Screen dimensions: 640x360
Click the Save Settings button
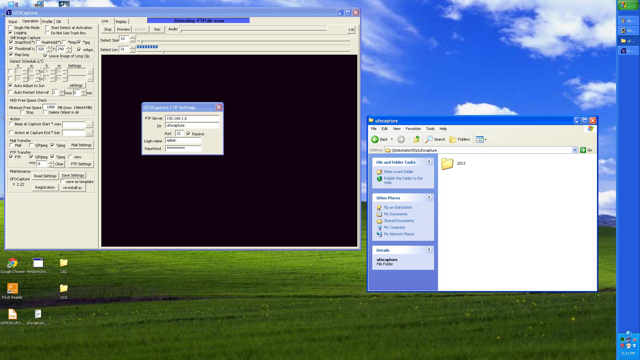[x=73, y=175]
